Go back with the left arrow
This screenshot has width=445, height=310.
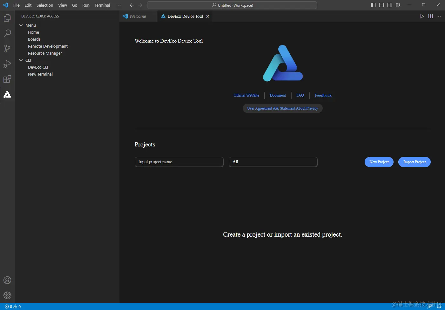132,5
